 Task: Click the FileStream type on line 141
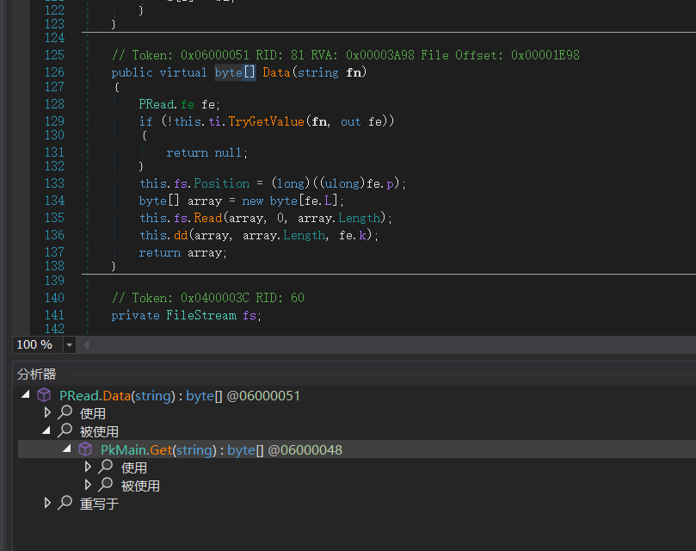coord(201,315)
